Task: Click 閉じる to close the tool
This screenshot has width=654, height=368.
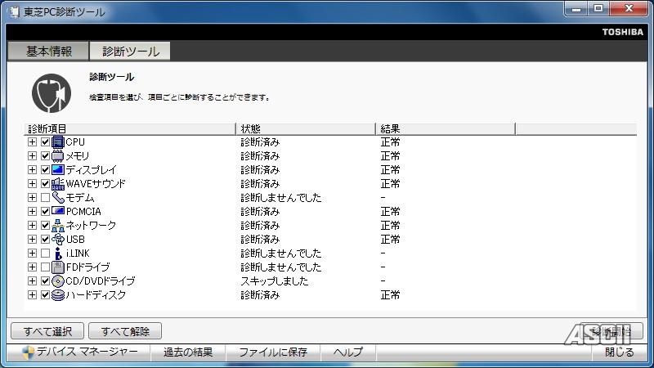Action: 620,352
